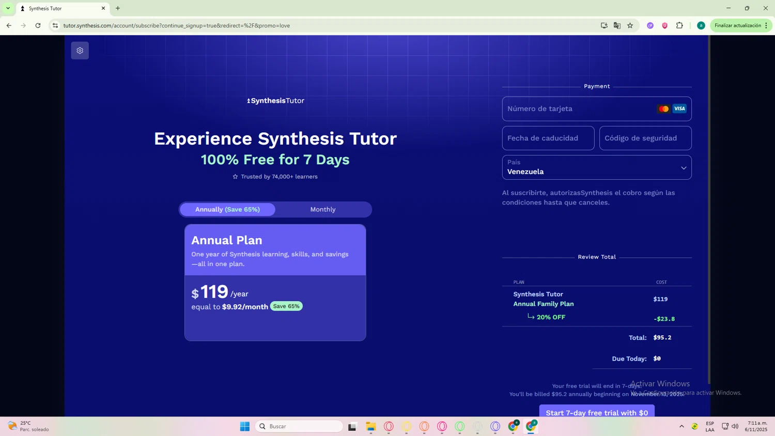Click the Synthesis Tutor logo
Viewport: 775px width, 436px height.
pyautogui.click(x=275, y=101)
